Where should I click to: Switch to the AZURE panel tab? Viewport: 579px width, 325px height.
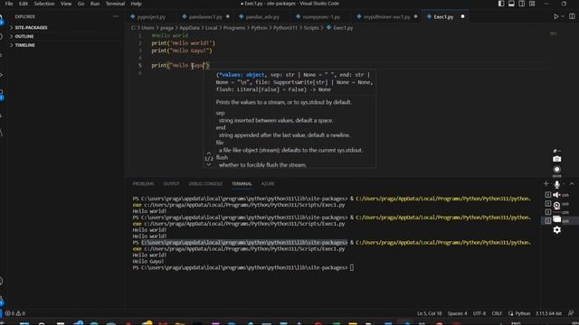(268, 184)
